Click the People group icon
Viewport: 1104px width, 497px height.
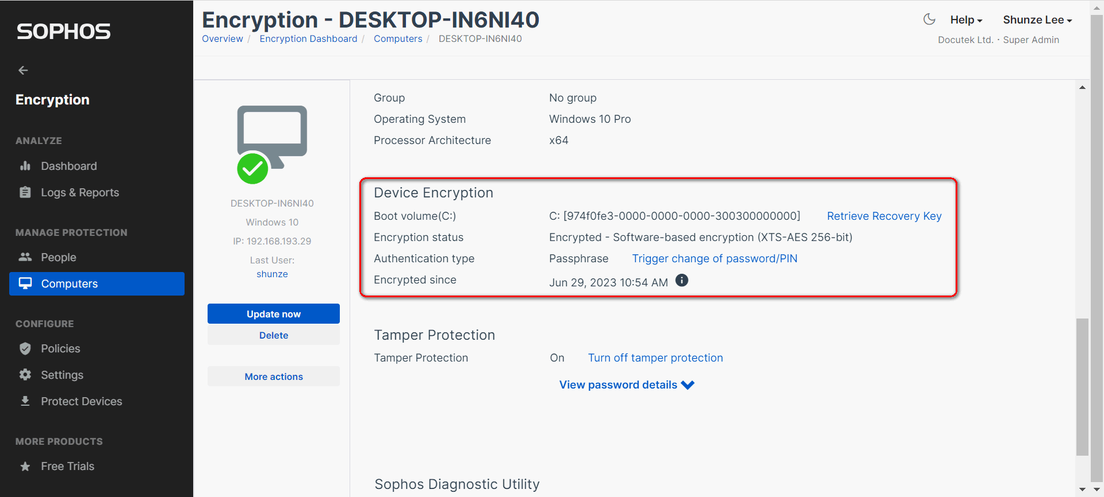point(25,257)
